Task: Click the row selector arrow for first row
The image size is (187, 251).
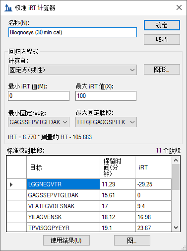Action: tap(16, 184)
